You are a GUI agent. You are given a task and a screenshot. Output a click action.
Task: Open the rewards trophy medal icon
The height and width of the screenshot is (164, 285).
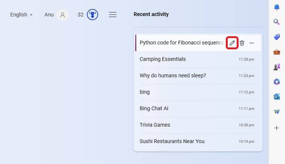click(x=93, y=15)
